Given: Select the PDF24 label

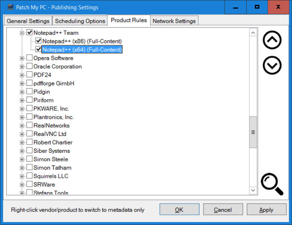Looking at the screenshot, I should pyautogui.click(x=42, y=75).
